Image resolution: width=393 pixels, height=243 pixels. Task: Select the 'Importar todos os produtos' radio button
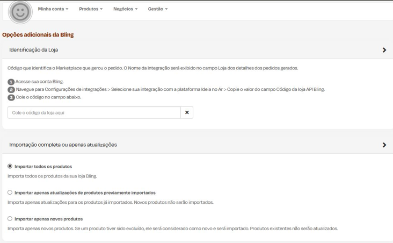(10, 167)
